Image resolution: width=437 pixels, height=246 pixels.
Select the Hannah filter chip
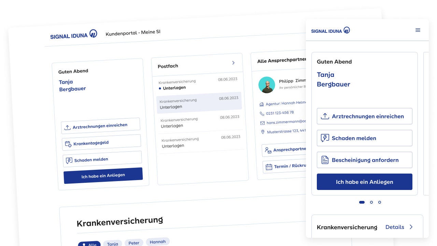click(x=158, y=242)
